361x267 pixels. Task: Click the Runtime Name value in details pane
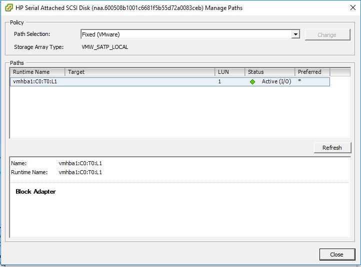pos(80,172)
